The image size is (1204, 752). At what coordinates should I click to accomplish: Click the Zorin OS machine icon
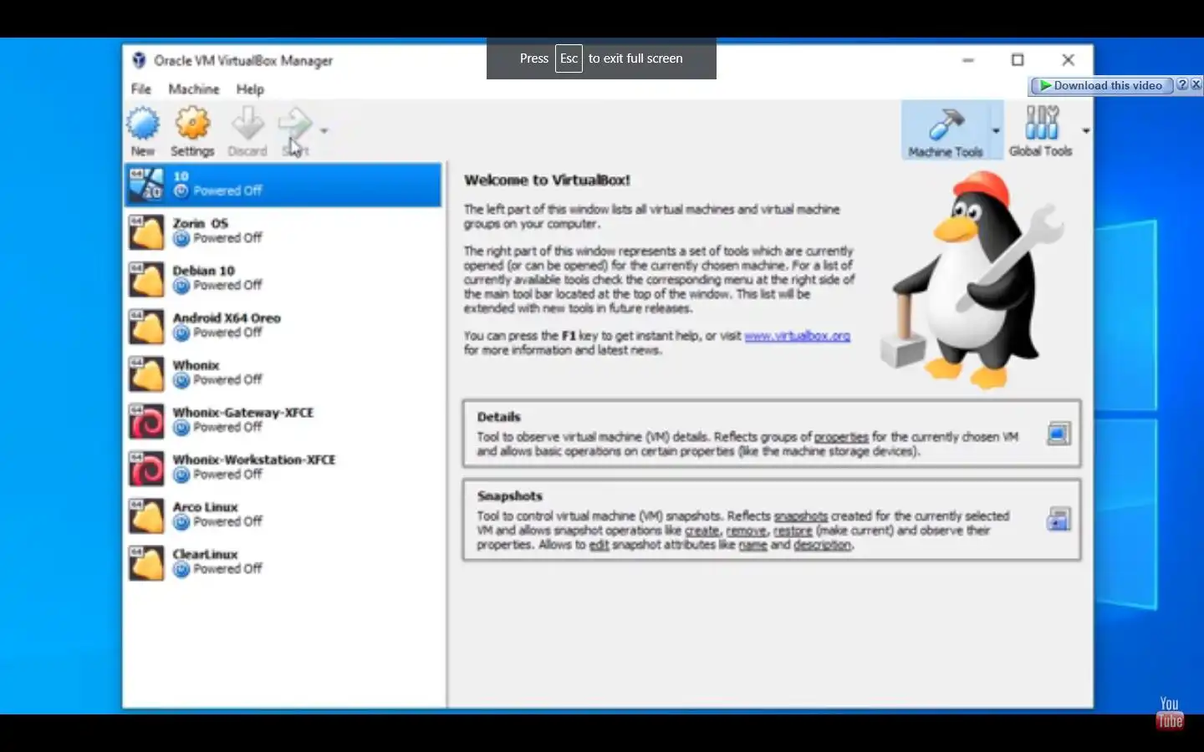(x=146, y=232)
